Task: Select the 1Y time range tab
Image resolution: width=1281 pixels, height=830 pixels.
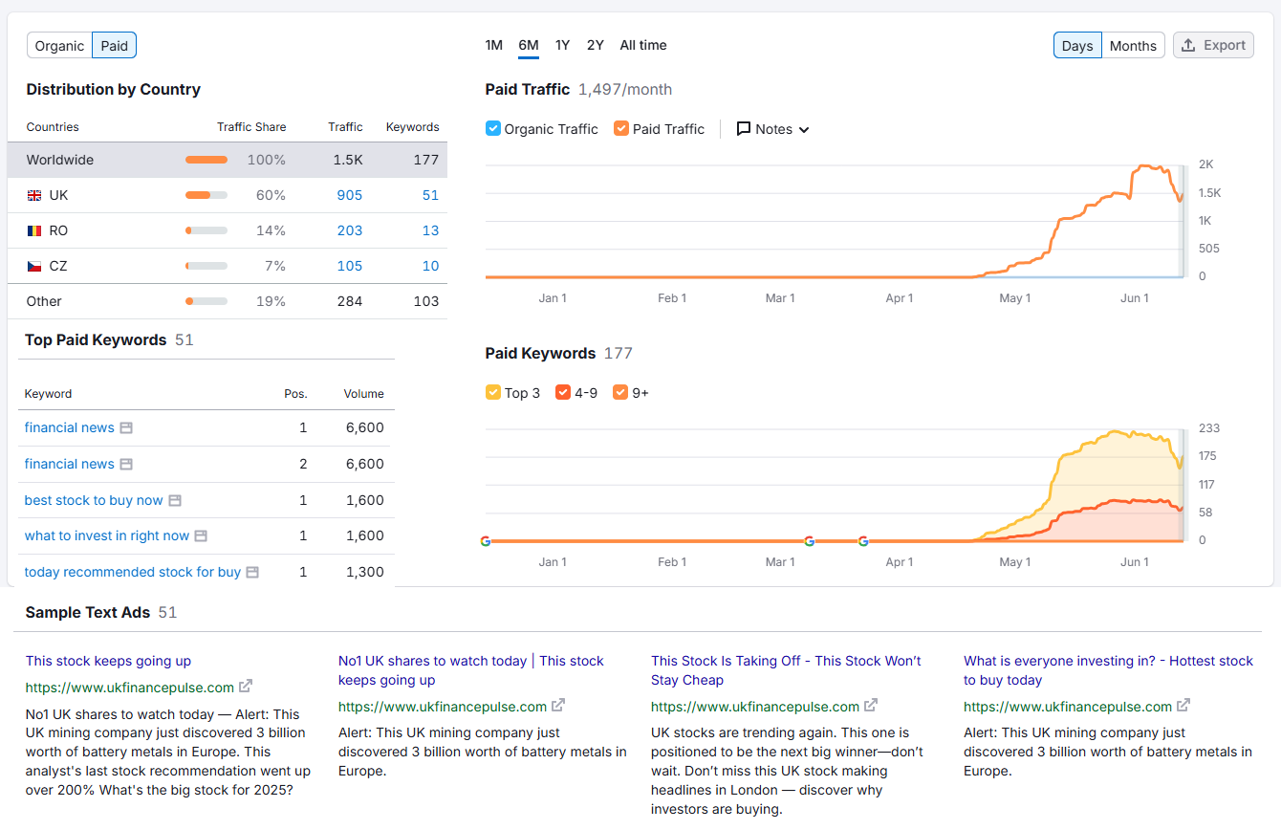Action: [562, 45]
